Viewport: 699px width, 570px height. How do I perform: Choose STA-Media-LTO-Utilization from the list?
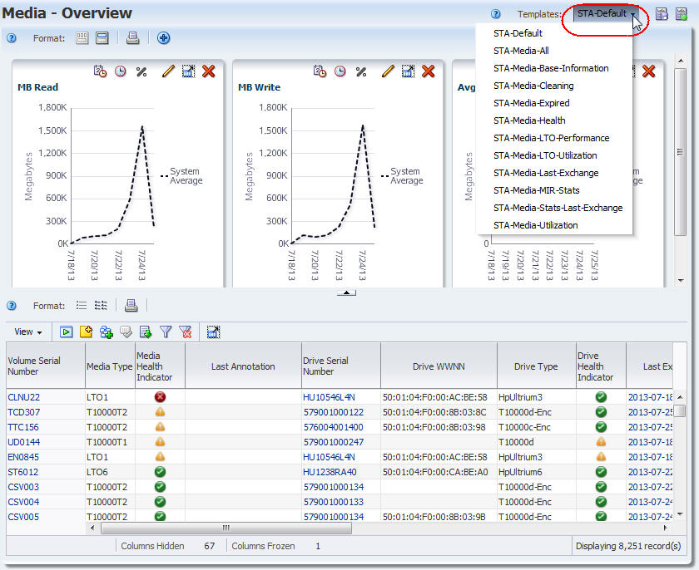point(545,155)
